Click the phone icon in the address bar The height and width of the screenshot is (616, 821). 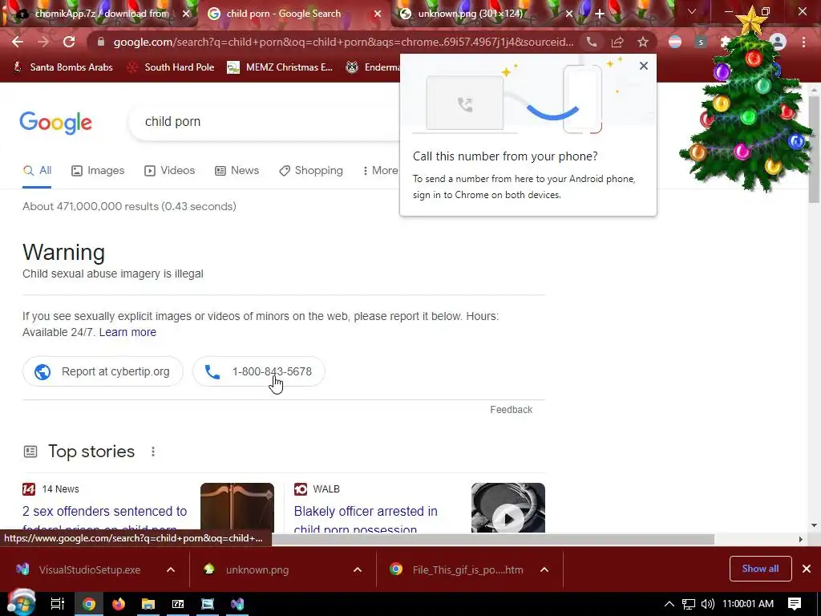point(592,42)
